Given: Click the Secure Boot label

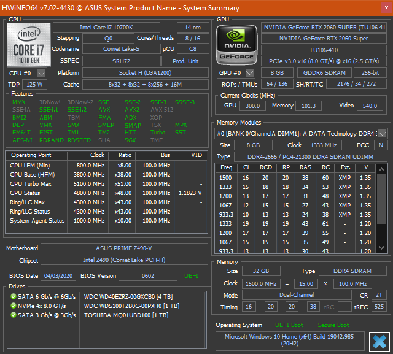Looking at the screenshot, I should (x=333, y=325).
